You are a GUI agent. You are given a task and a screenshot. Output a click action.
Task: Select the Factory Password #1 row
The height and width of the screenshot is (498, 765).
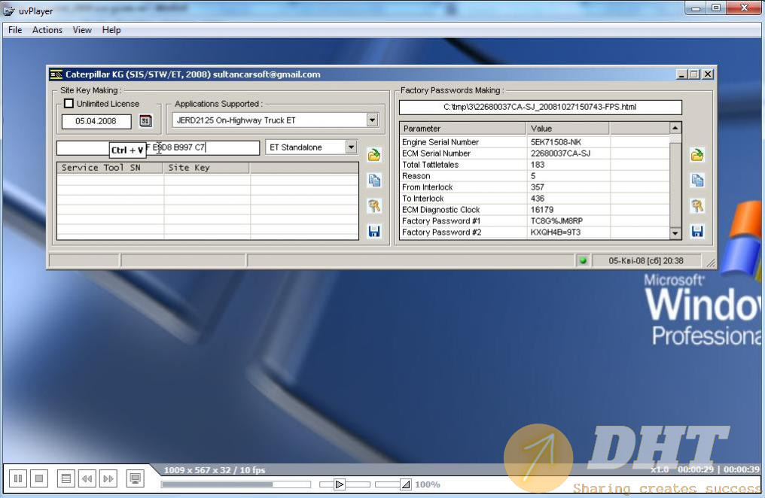[535, 220]
